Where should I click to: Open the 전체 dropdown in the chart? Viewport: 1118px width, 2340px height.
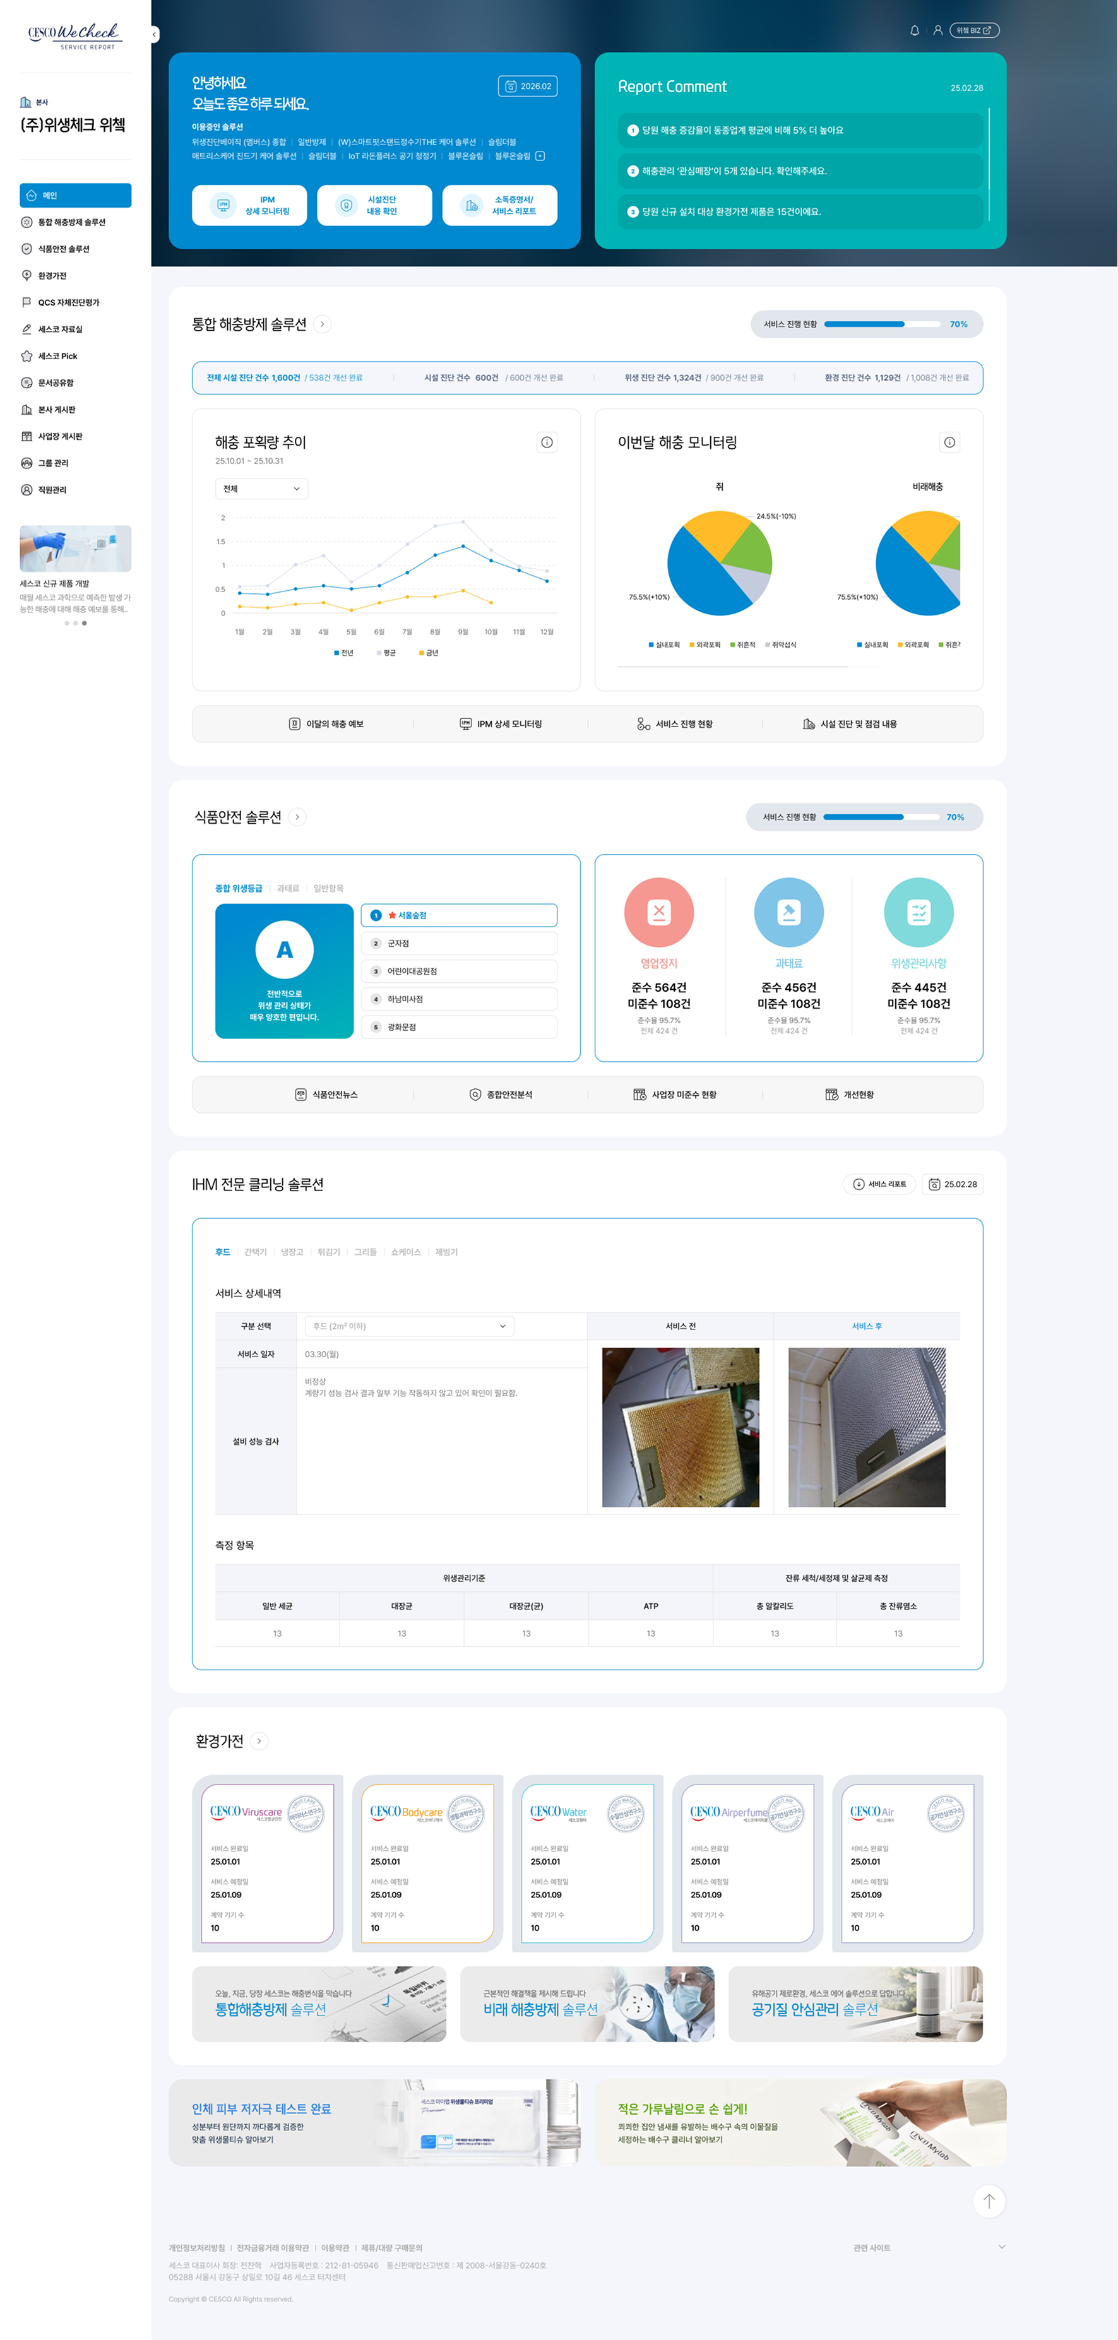[261, 489]
